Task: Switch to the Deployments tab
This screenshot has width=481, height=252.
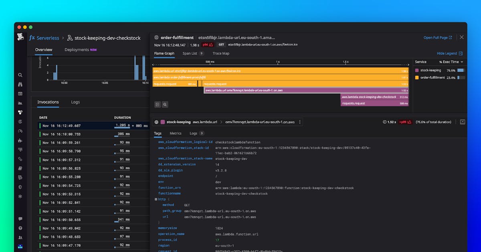Action: pos(81,50)
